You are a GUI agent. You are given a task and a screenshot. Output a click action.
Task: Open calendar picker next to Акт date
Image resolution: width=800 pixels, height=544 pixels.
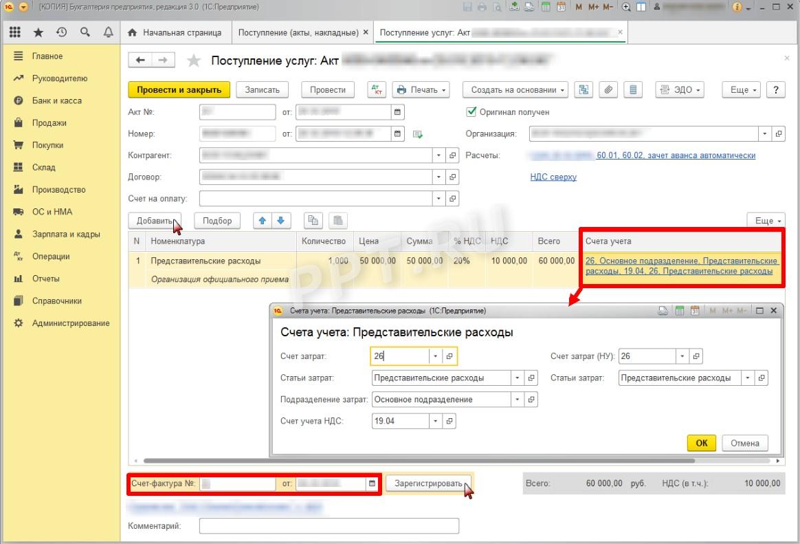click(398, 112)
